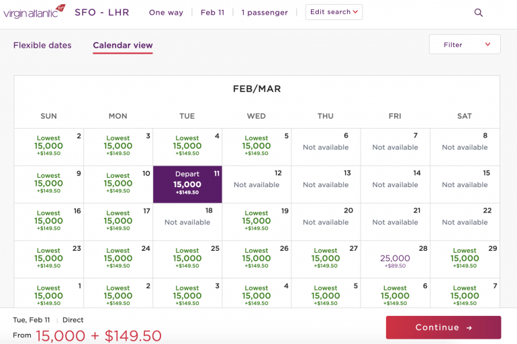Click the Virgin Atlantic logo

pos(34,12)
